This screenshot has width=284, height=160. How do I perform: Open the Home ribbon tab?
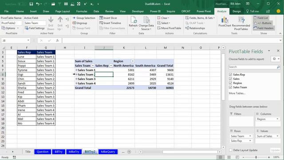point(20,11)
